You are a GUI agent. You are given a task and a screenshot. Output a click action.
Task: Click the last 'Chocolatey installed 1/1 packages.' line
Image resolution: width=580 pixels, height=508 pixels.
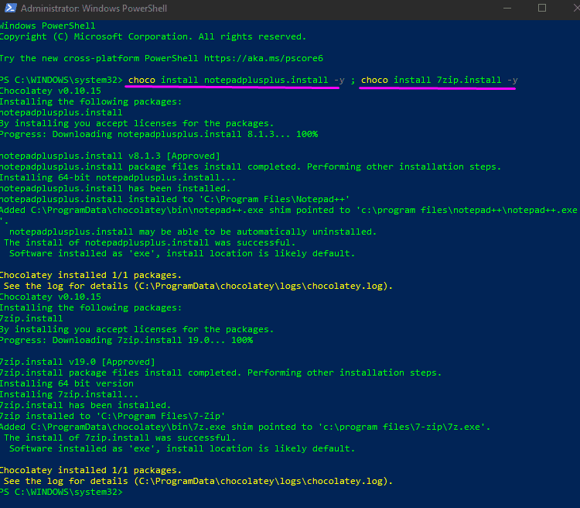(x=90, y=470)
